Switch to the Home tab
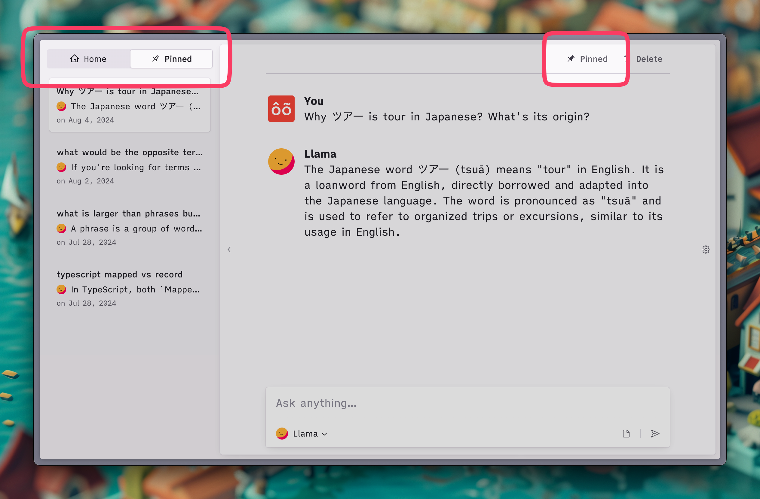 (88, 59)
